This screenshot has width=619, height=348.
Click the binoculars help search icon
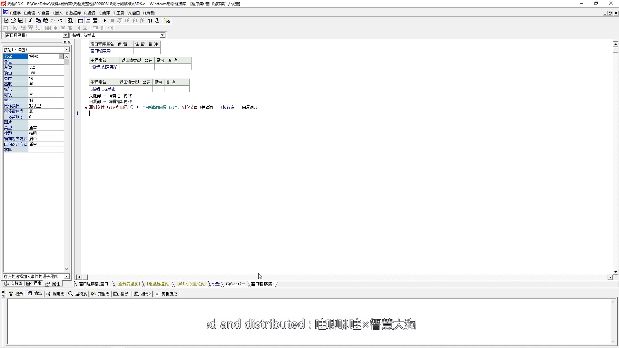click(x=167, y=21)
